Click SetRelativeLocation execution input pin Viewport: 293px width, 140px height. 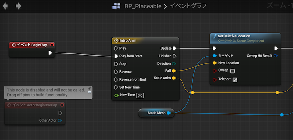coord(215,49)
